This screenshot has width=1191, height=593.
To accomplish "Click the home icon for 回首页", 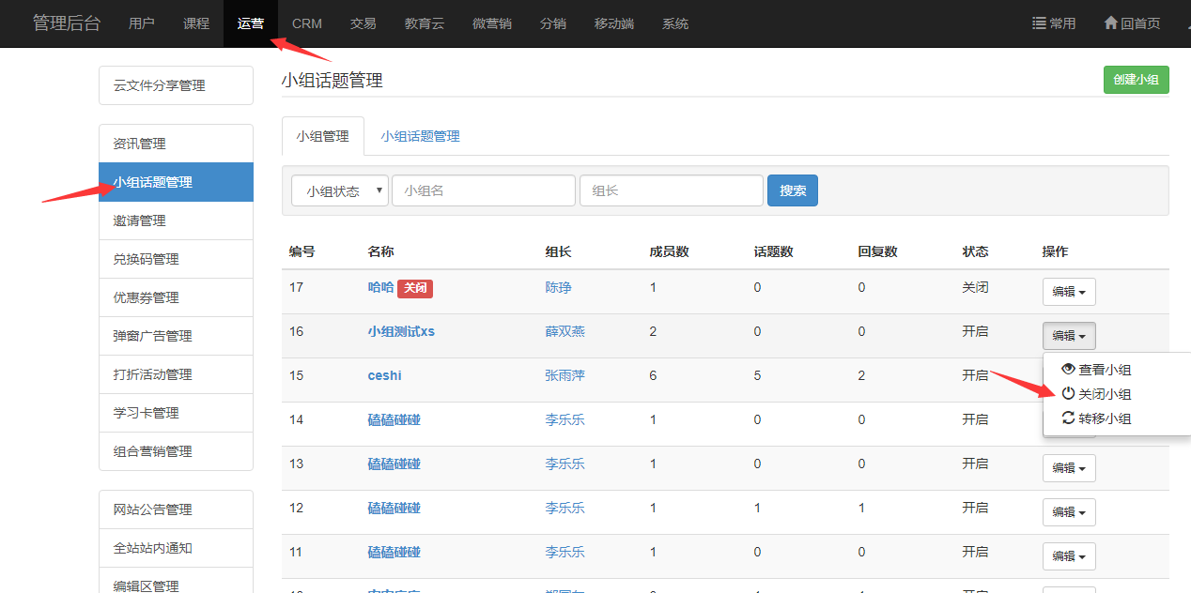I will pos(1110,23).
